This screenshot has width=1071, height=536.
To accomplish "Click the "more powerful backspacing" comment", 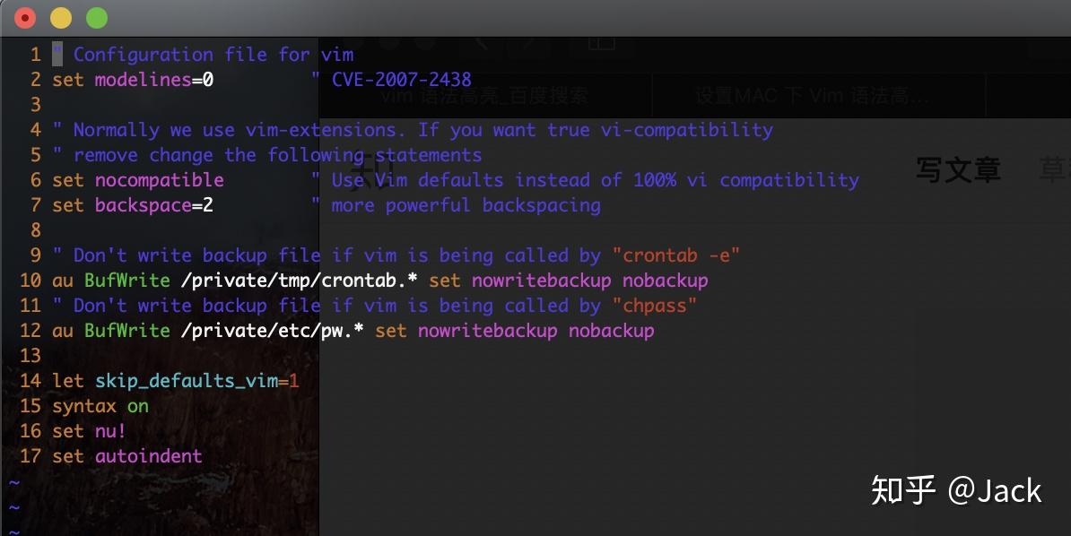I will (466, 205).
